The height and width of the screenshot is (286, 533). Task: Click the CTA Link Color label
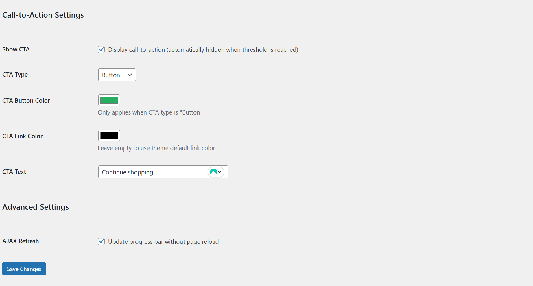[22, 136]
